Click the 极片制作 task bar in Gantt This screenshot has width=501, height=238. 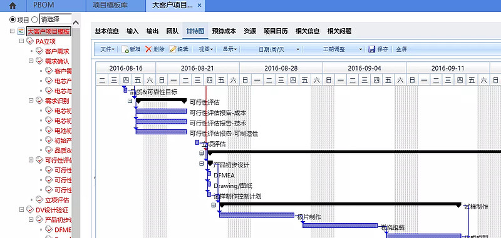(257, 215)
